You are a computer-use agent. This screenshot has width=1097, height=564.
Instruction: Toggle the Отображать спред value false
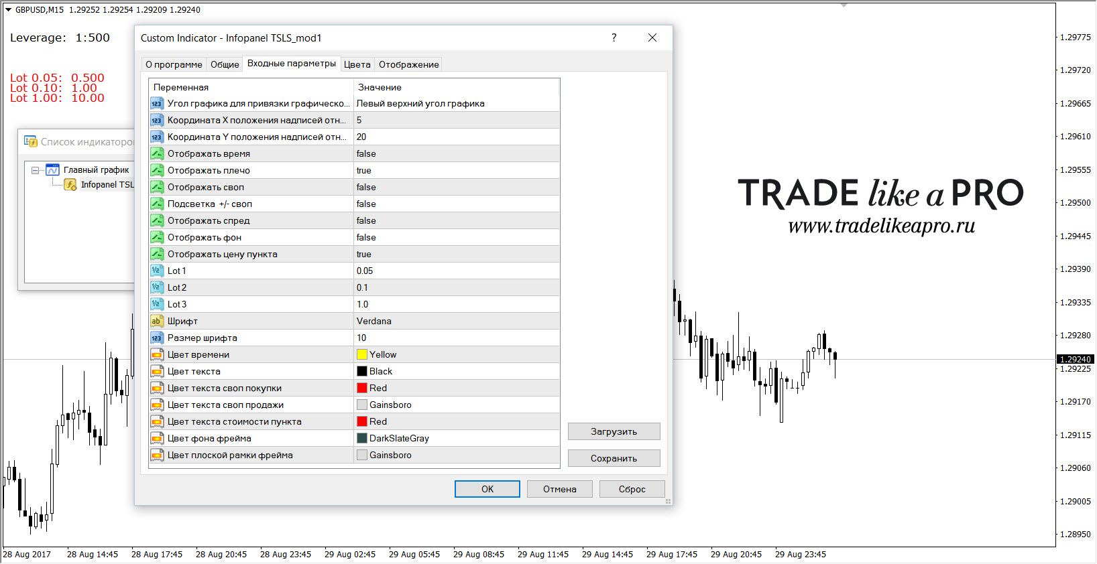(x=456, y=221)
